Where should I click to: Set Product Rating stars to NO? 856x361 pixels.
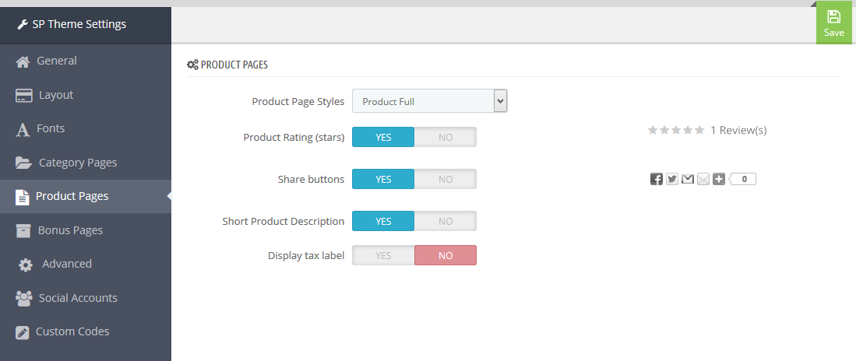coord(446,138)
